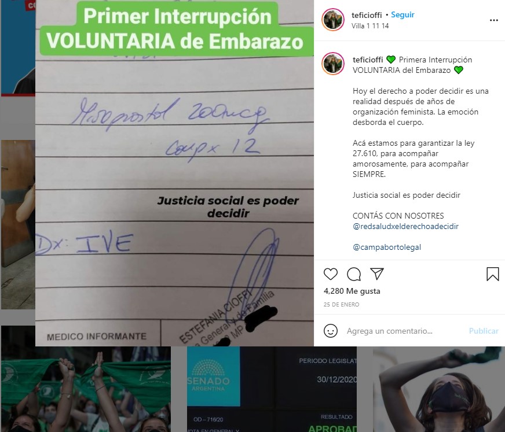Open the masked woman with scarf thumbnail
Viewport: 505px width, 432px height.
(438, 389)
